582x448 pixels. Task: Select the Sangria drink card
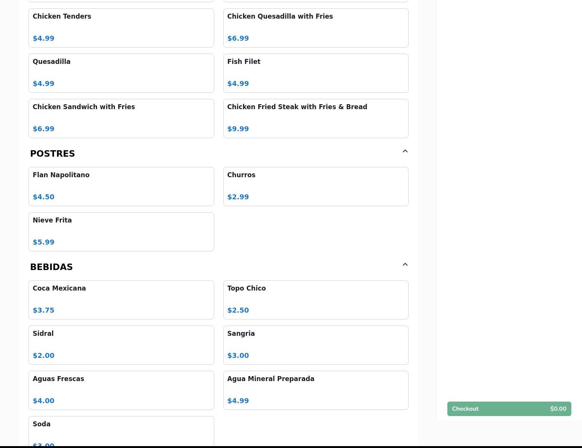(x=315, y=345)
